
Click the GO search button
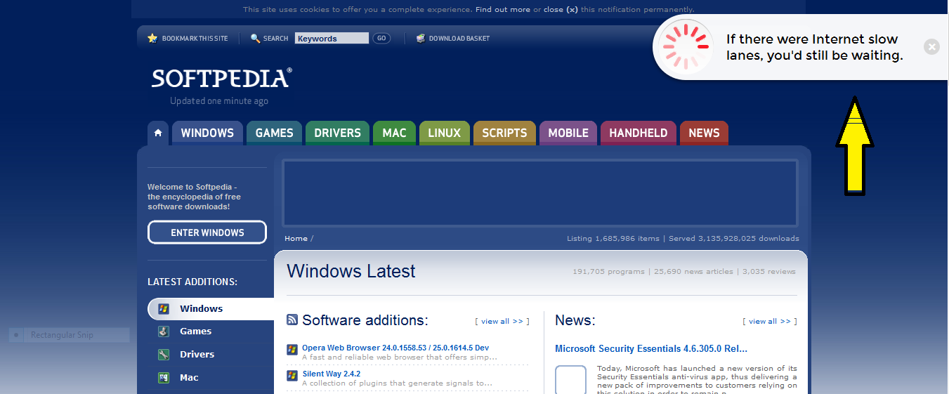point(381,38)
